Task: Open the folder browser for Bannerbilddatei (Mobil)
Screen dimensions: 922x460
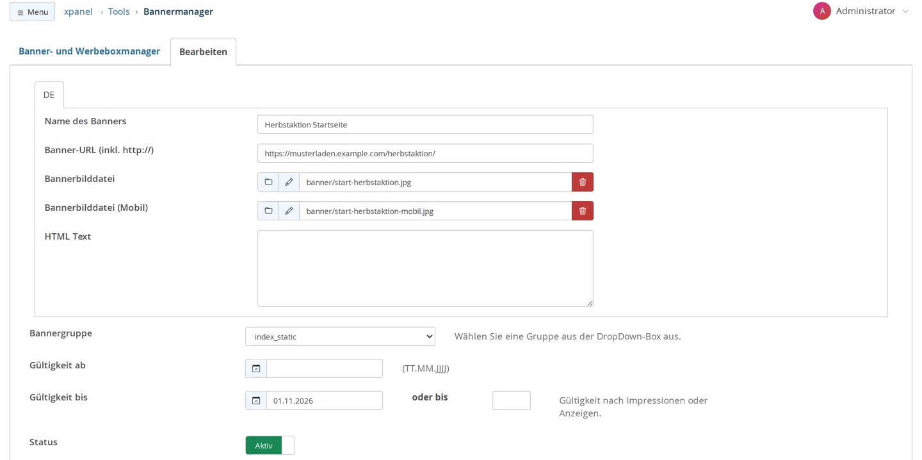Action: click(268, 211)
